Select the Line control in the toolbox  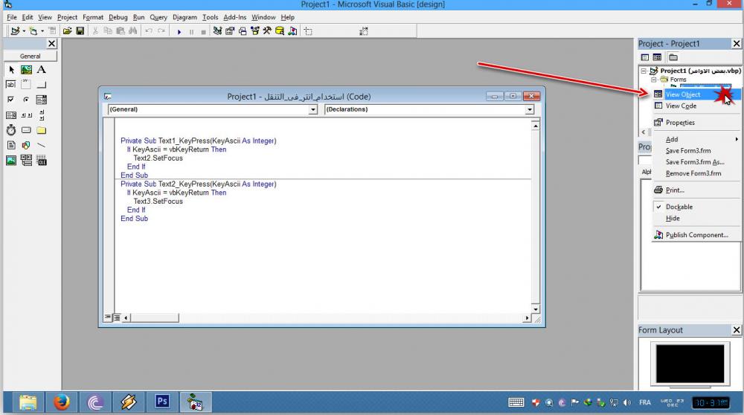click(x=41, y=145)
